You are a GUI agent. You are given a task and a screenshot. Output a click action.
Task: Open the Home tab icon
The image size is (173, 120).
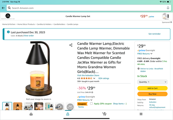click(31, 114)
